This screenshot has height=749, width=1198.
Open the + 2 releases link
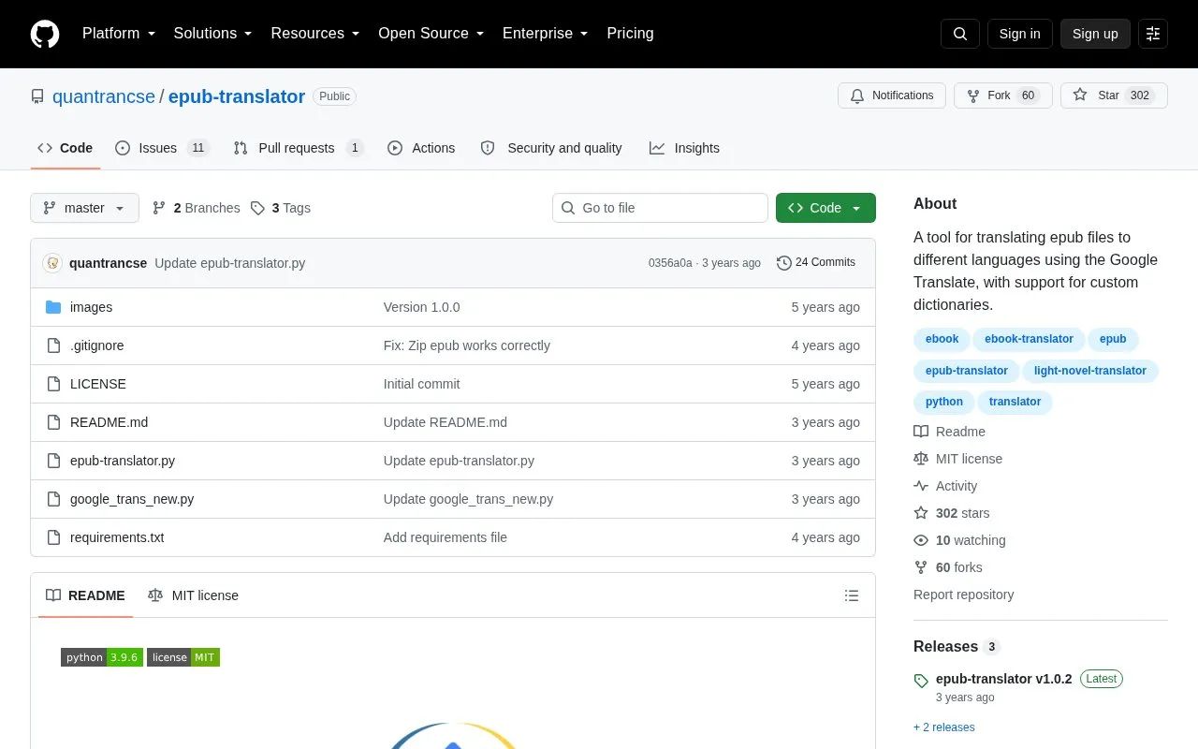(944, 727)
